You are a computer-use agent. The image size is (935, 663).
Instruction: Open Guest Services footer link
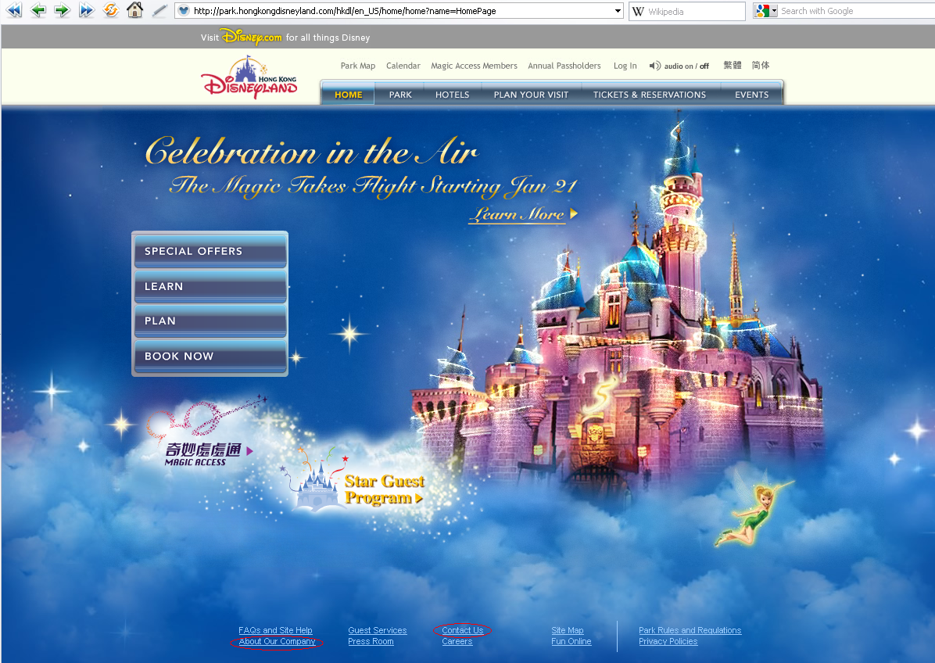[x=377, y=630]
